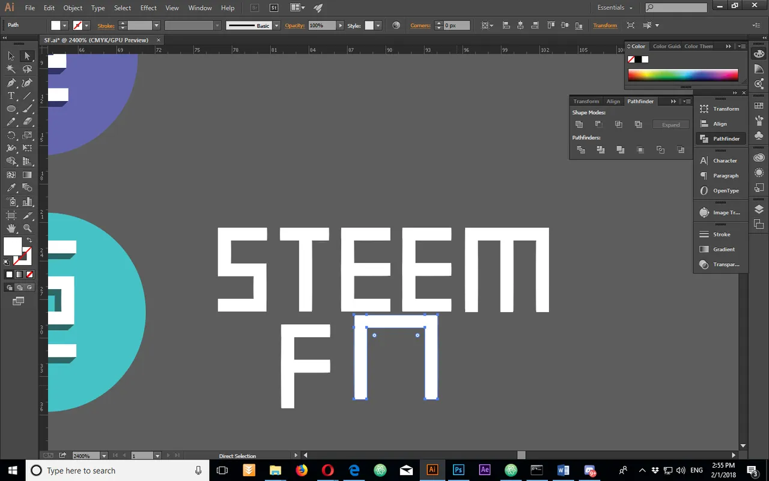
Task: Choose the Ellipse tool
Action: (11, 109)
